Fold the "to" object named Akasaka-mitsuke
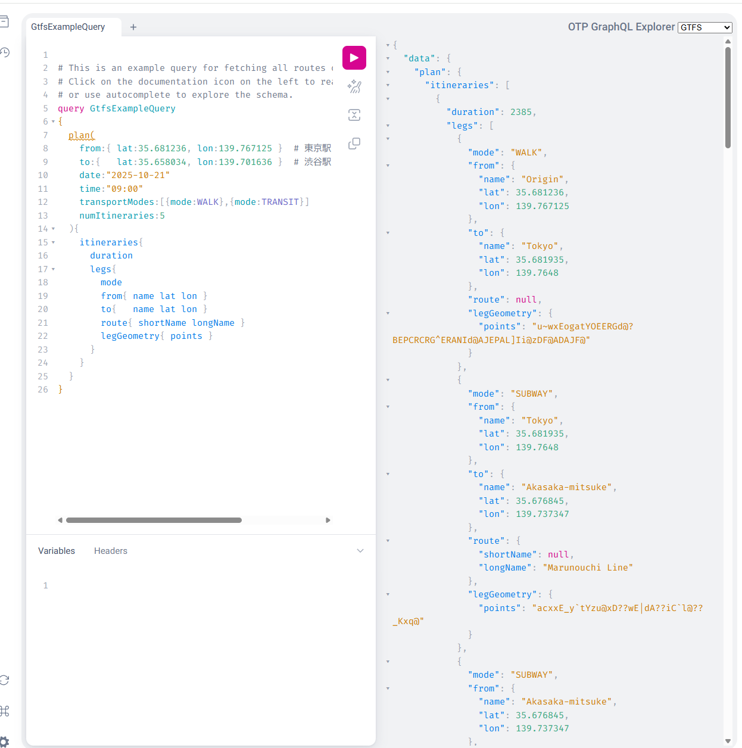The height and width of the screenshot is (748, 742). pyautogui.click(x=388, y=474)
